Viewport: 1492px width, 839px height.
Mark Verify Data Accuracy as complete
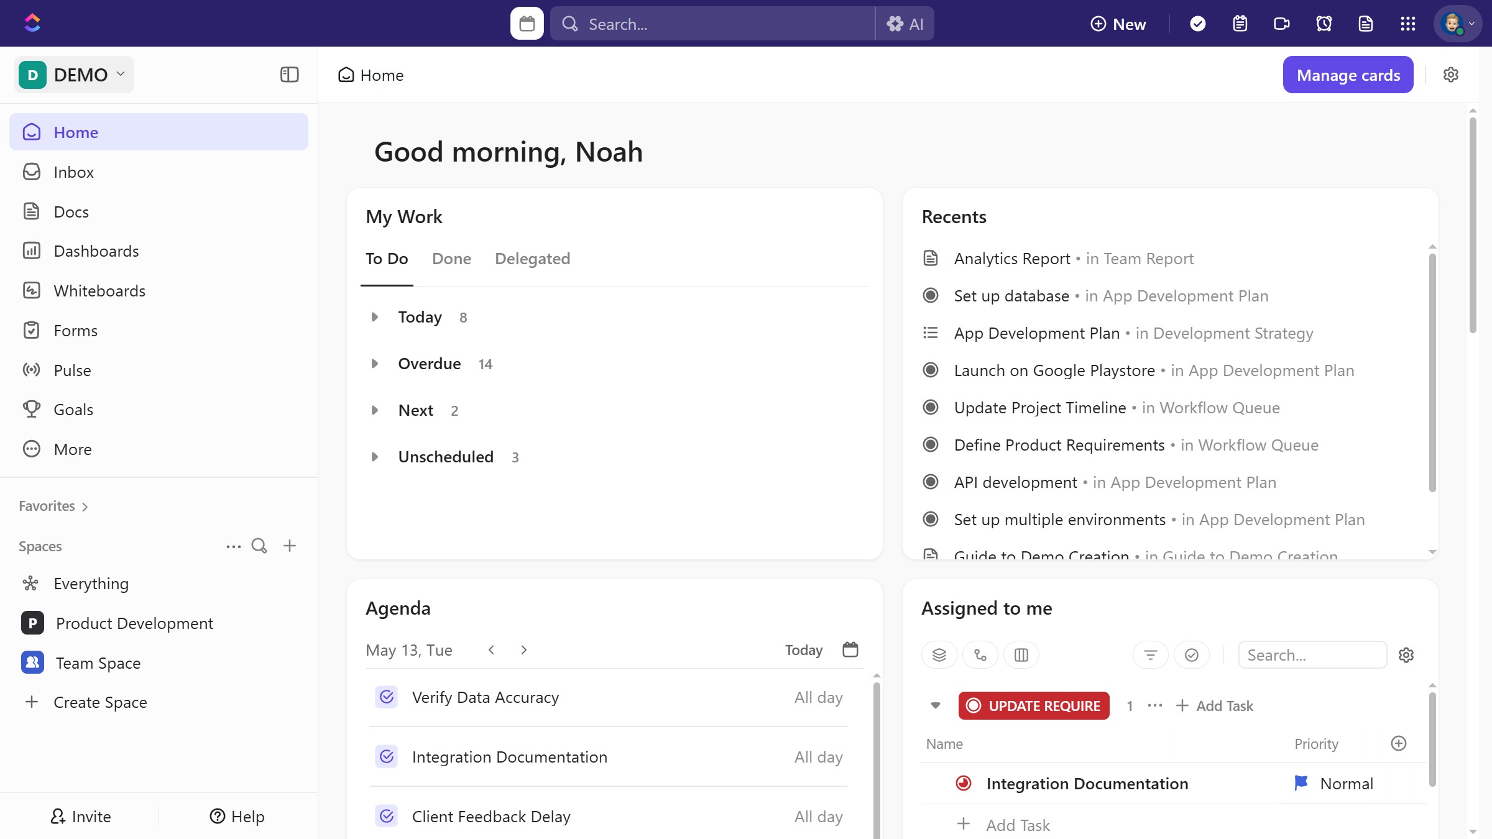coord(386,697)
